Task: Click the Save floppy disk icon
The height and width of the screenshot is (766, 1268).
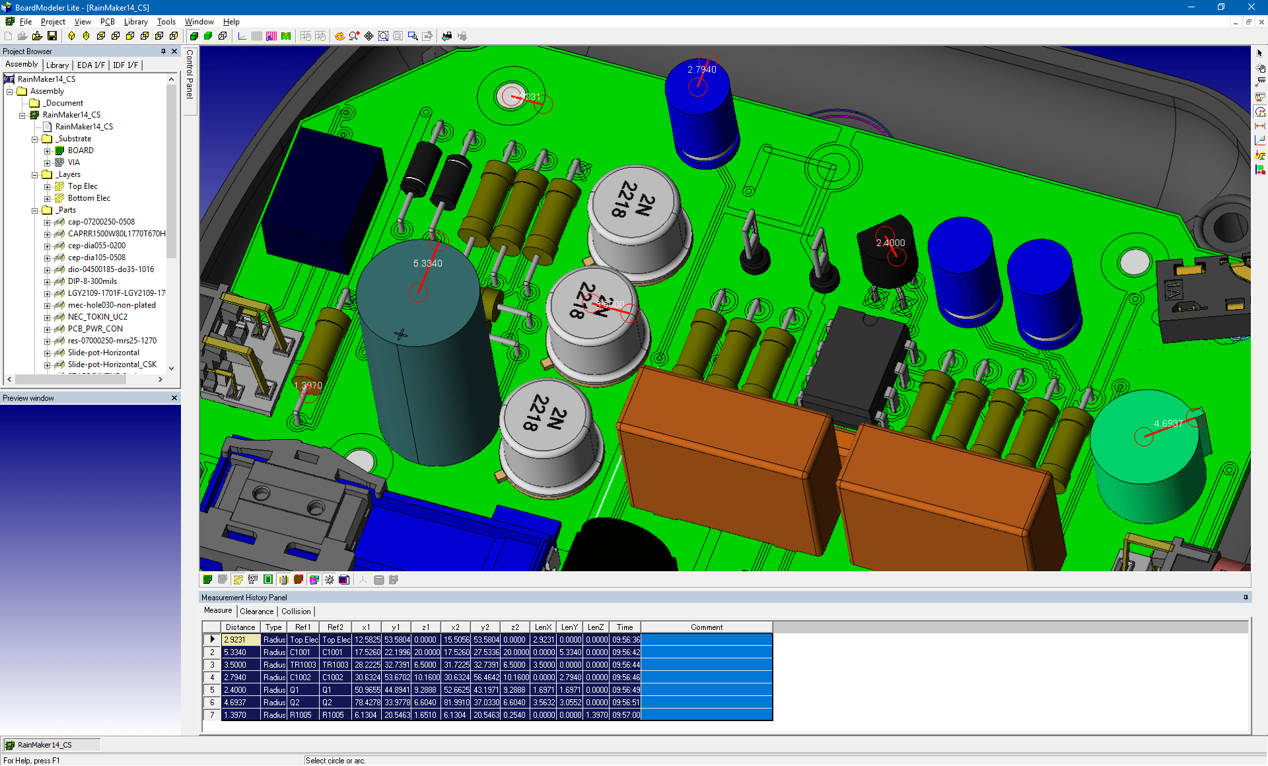Action: click(52, 36)
